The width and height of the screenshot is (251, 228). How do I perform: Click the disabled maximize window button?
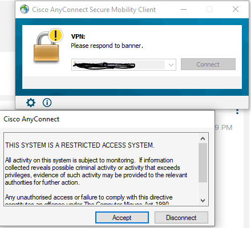209,9
